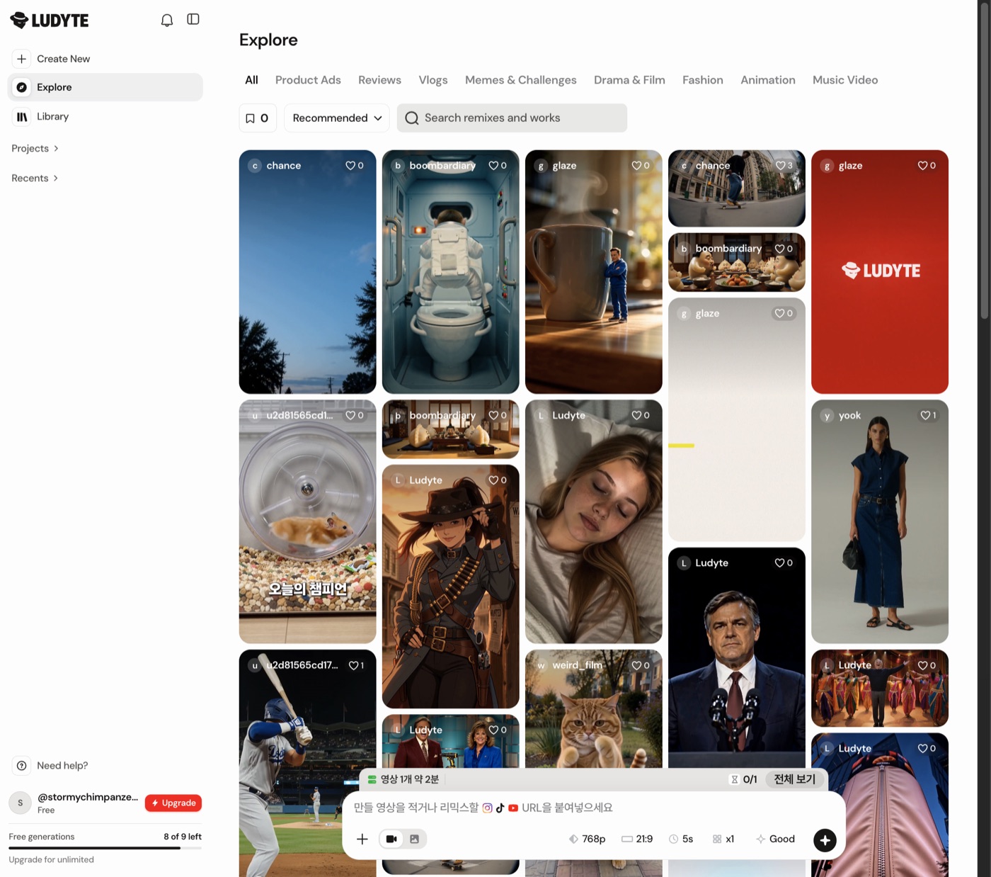Open the stormychimpanze profile avatar
This screenshot has width=991, height=877.
pyautogui.click(x=20, y=803)
